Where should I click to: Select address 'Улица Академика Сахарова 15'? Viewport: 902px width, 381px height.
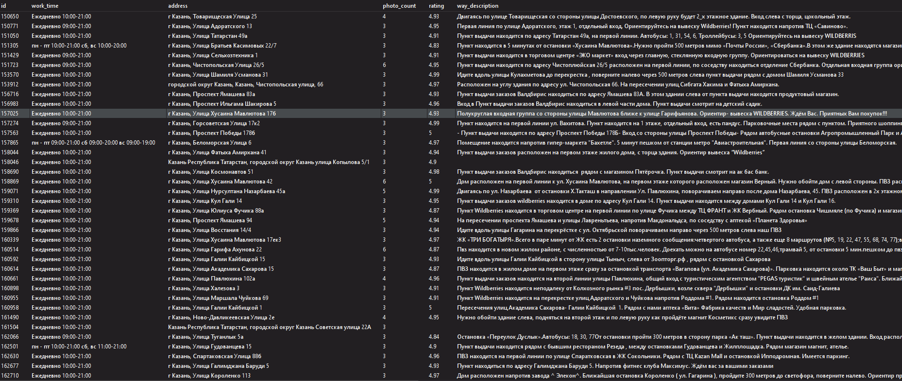[233, 269]
